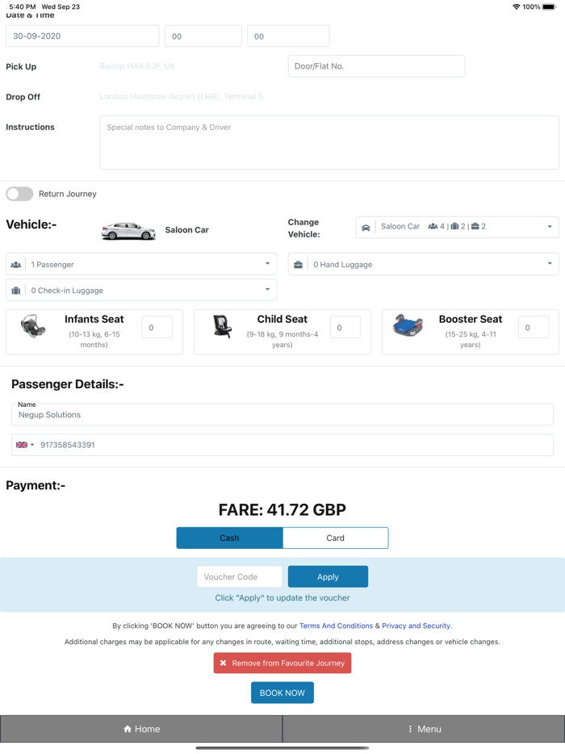Click the passengers group icon
The width and height of the screenshot is (565, 754).
16,265
